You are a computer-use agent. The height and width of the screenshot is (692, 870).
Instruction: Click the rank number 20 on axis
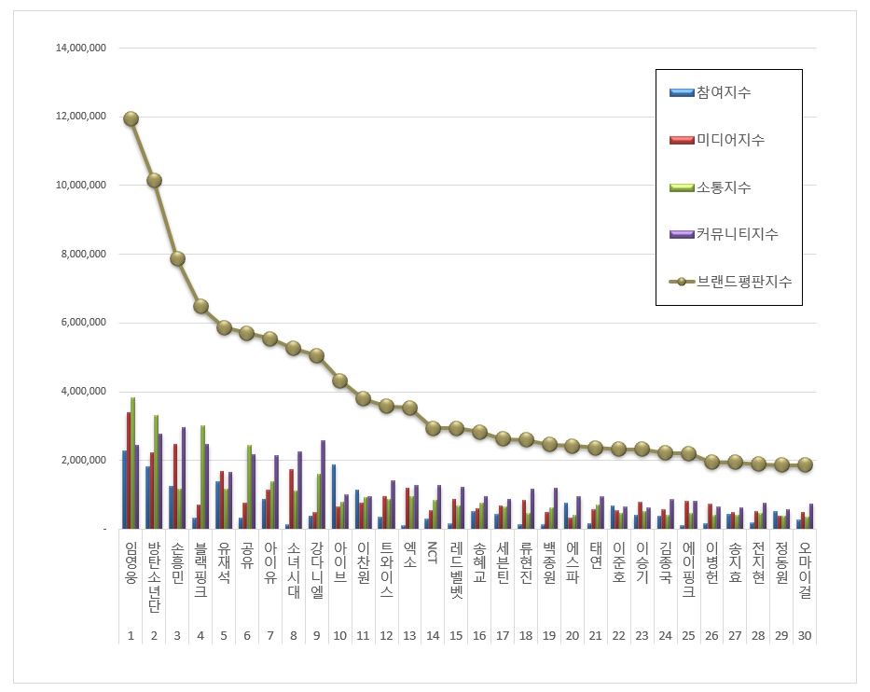coord(573,636)
